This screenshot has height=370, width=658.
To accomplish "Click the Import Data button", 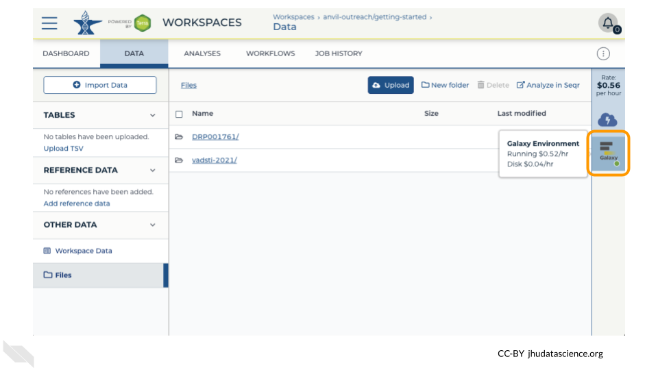I will (100, 85).
